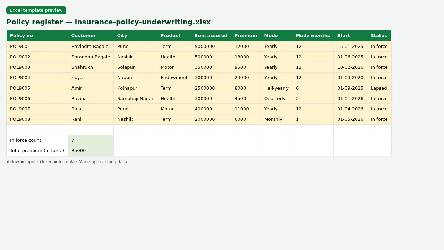Select the Monthly mode cell
Image resolution: width=444 pixels, height=250 pixels.
(276, 119)
